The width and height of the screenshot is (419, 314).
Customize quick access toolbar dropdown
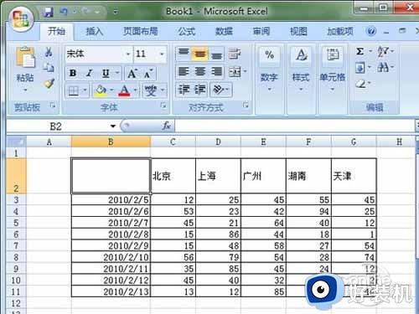pos(116,12)
